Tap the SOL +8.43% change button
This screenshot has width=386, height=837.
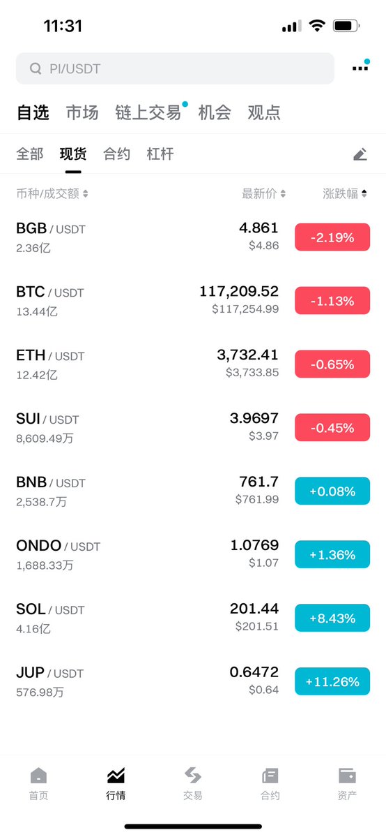coord(332,618)
